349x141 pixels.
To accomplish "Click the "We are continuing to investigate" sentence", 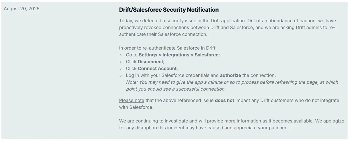I will point(216,121).
